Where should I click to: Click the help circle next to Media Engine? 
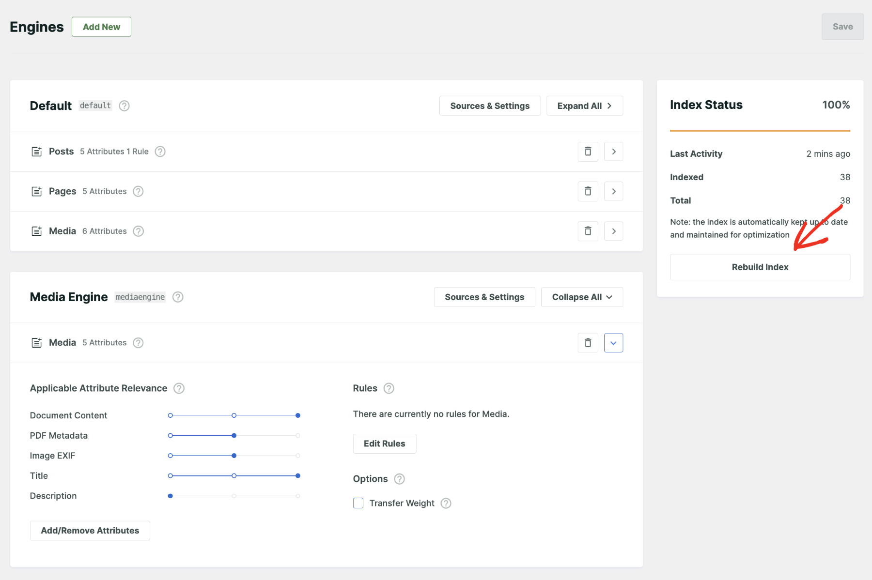pos(177,297)
